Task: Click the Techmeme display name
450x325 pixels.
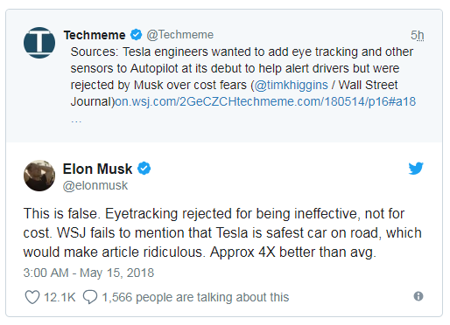Action: tap(95, 35)
